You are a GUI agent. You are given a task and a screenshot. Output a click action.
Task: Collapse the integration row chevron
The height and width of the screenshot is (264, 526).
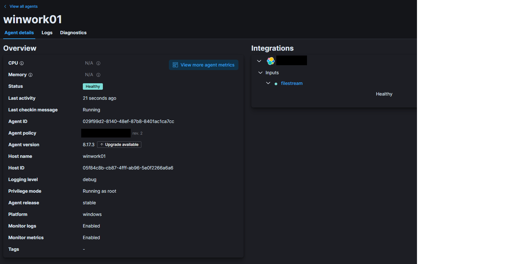(259, 61)
